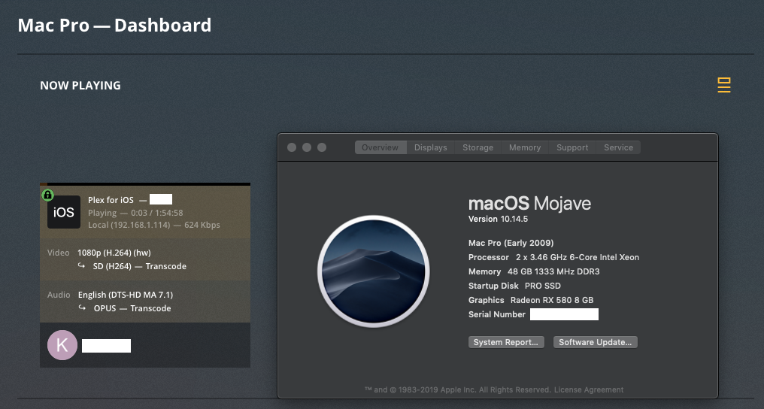Screen dimensions: 764x409
Task: Click the 'macOS Mojave' heading
Action: pyautogui.click(x=529, y=203)
